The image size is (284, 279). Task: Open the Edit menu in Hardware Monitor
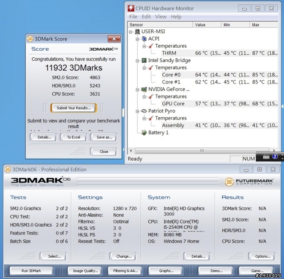point(146,17)
